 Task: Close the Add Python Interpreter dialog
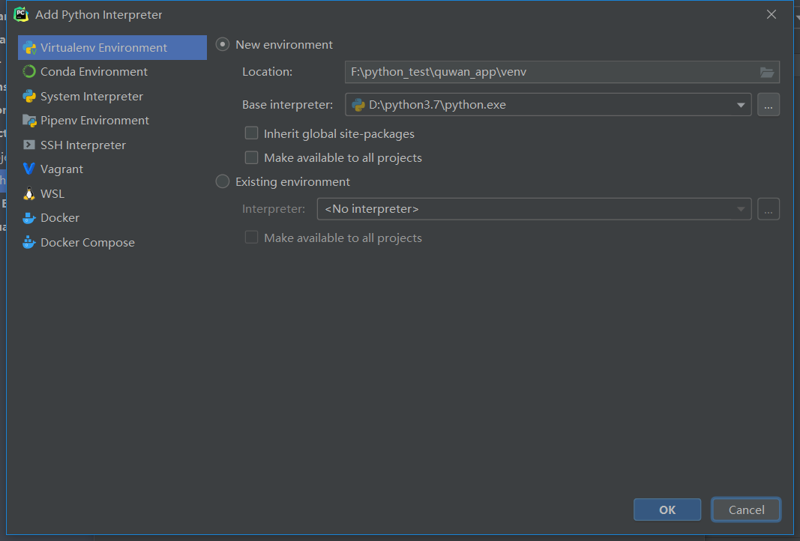pyautogui.click(x=772, y=14)
